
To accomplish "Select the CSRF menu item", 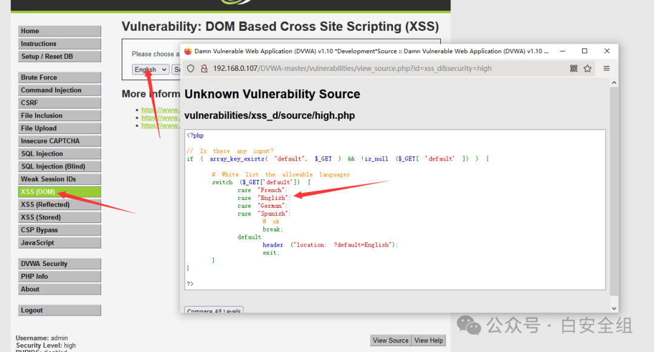I will coord(59,103).
